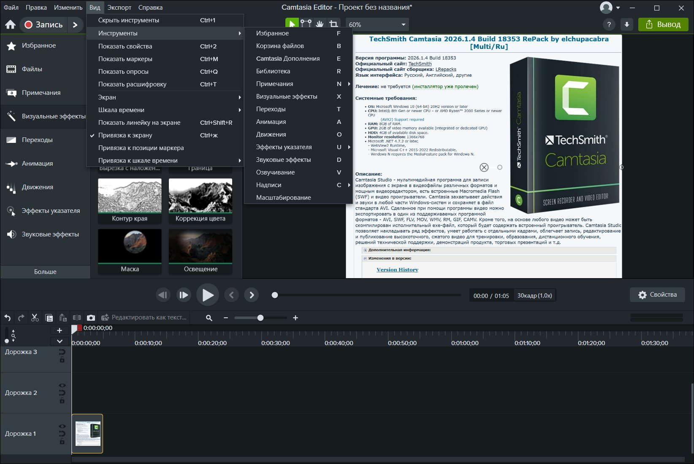The height and width of the screenshot is (464, 694).
Task: Open canvas zoom 60% dropdown
Action: [377, 25]
